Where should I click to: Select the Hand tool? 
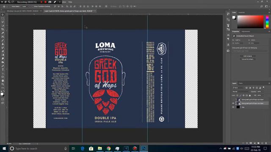pyautogui.click(x=3, y=81)
